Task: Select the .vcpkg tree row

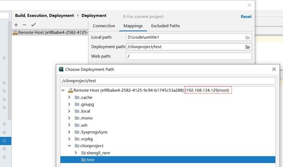Action: [x=168, y=139]
